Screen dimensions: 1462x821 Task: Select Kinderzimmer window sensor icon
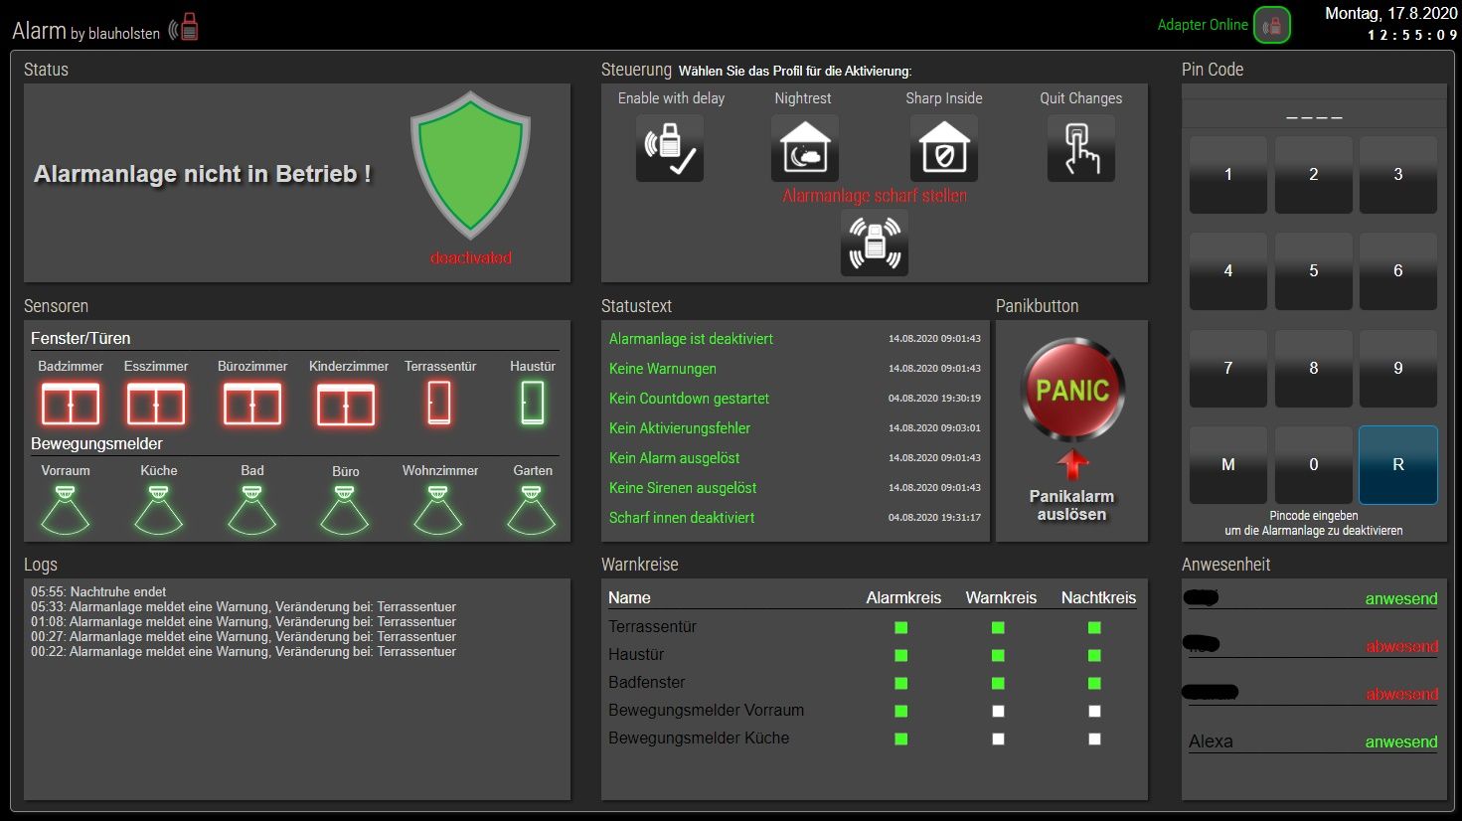[x=346, y=405]
